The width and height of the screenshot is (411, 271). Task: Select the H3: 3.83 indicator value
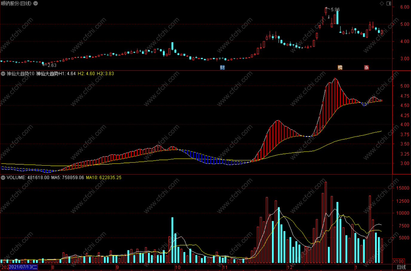pyautogui.click(x=105, y=74)
